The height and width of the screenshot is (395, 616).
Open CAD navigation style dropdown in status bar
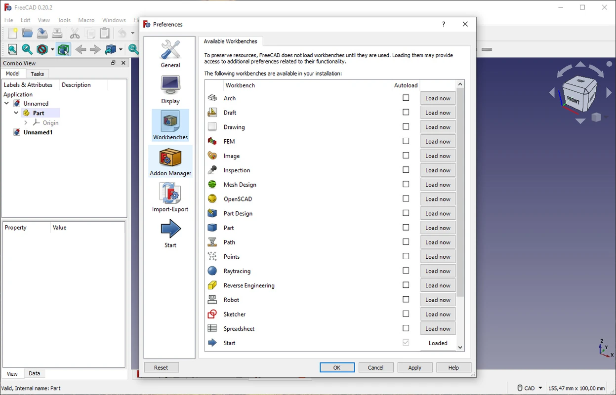530,388
